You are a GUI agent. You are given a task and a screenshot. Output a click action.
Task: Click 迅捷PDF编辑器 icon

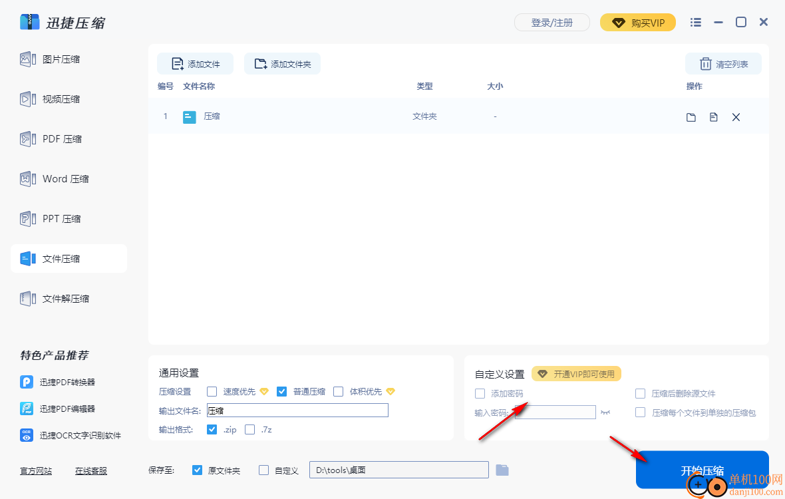(x=27, y=409)
